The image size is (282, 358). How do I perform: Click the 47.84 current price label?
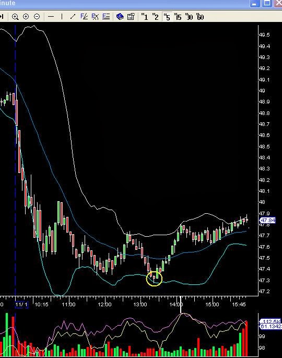point(267,221)
